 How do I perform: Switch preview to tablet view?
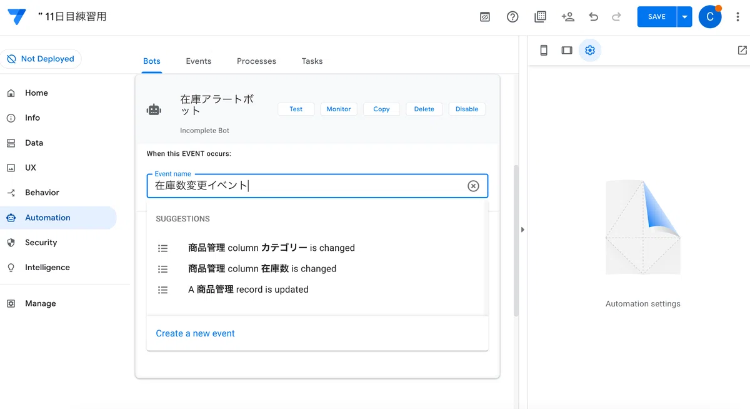pos(567,50)
